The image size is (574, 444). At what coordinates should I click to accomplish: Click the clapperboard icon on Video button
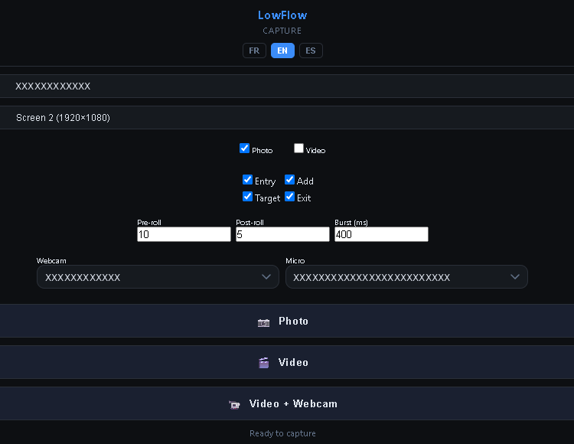pyautogui.click(x=263, y=363)
